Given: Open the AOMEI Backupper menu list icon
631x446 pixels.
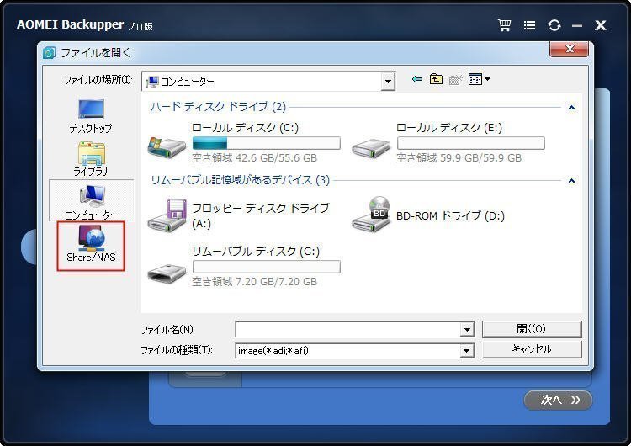Looking at the screenshot, I should 529,25.
